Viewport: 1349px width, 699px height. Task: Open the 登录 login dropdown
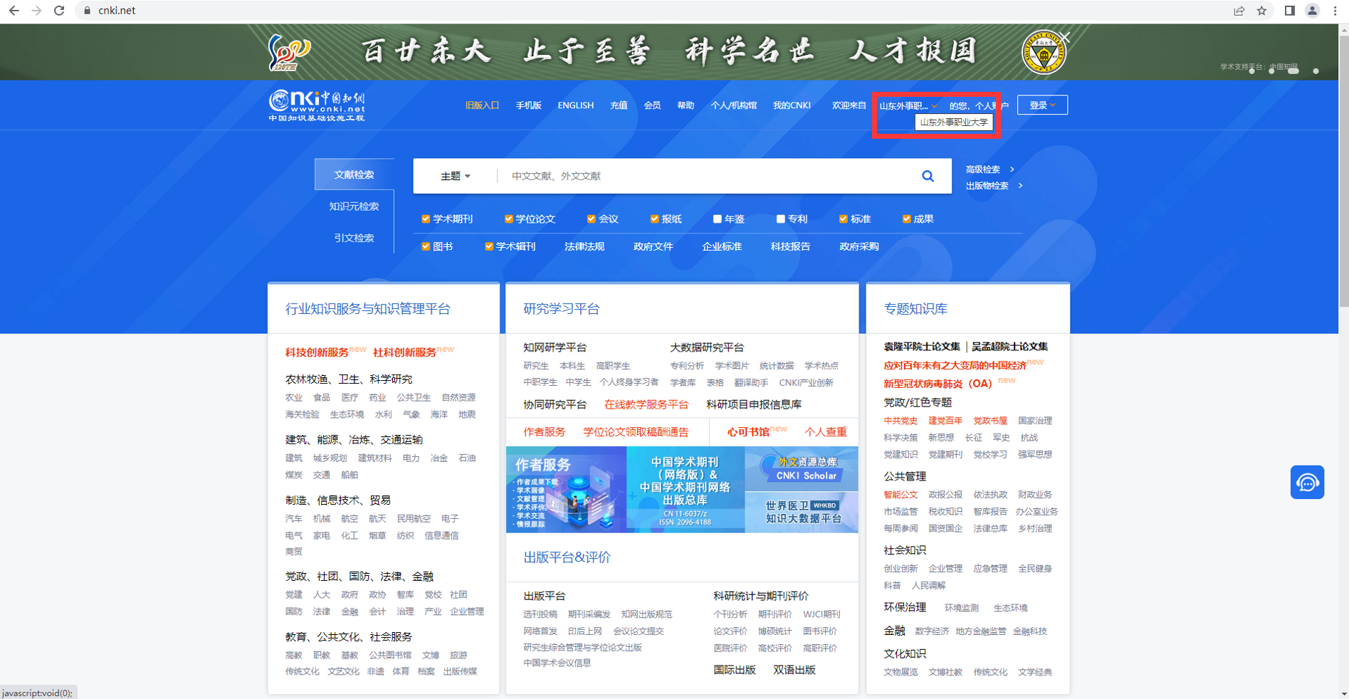point(1042,105)
